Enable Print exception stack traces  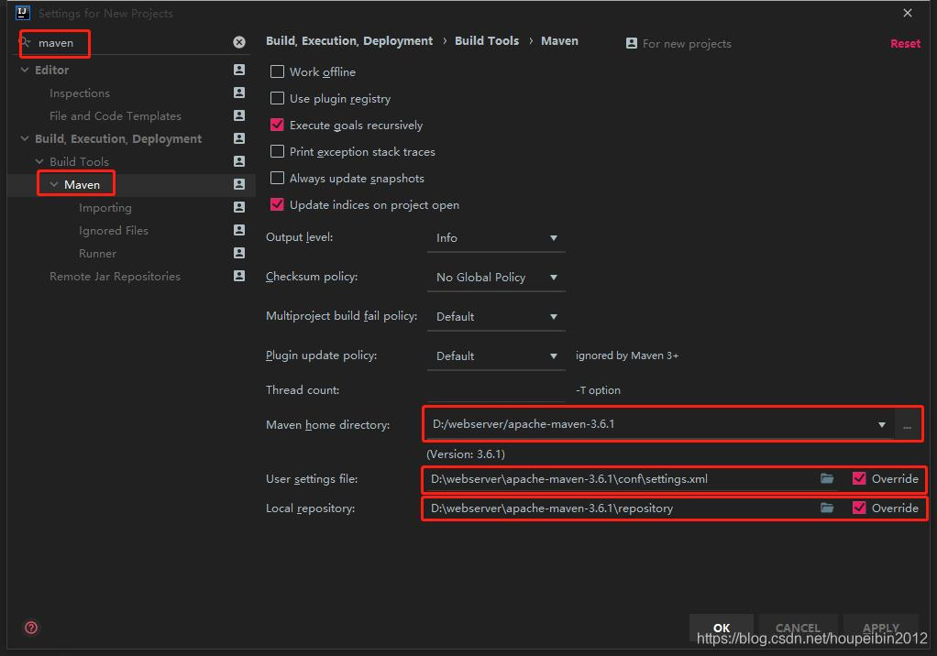(277, 151)
